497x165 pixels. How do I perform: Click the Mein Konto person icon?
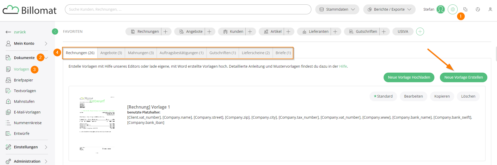pyautogui.click(x=8, y=43)
